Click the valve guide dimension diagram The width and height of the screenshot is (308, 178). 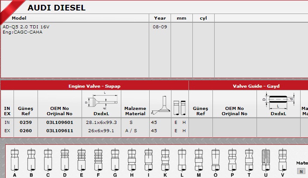pos(278,100)
